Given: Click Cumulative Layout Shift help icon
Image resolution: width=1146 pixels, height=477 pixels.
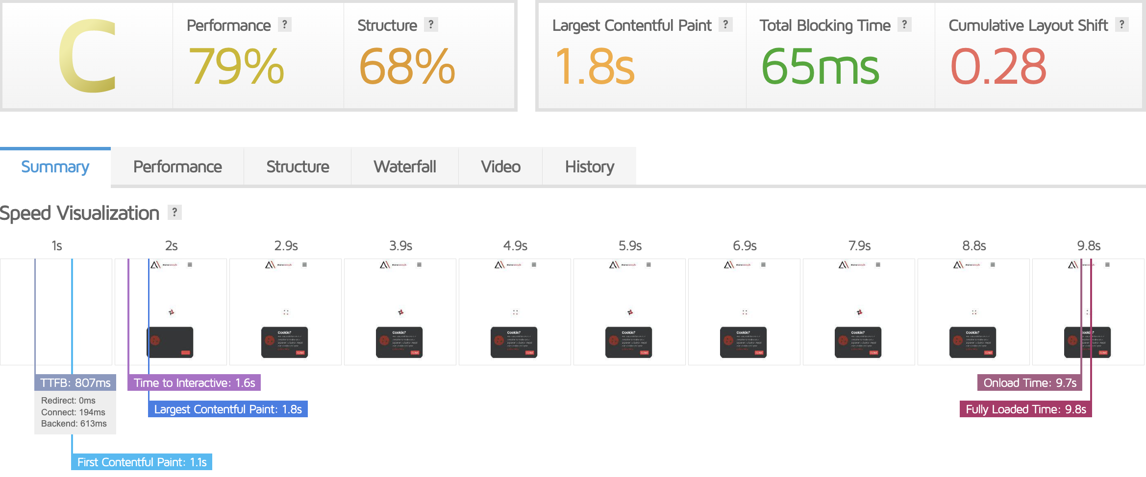Looking at the screenshot, I should pos(1121,24).
